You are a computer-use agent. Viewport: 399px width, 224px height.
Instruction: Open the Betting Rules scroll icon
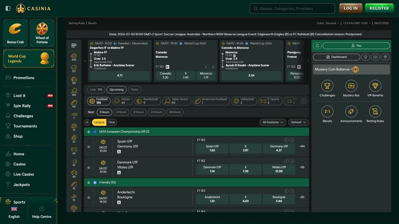375,112
